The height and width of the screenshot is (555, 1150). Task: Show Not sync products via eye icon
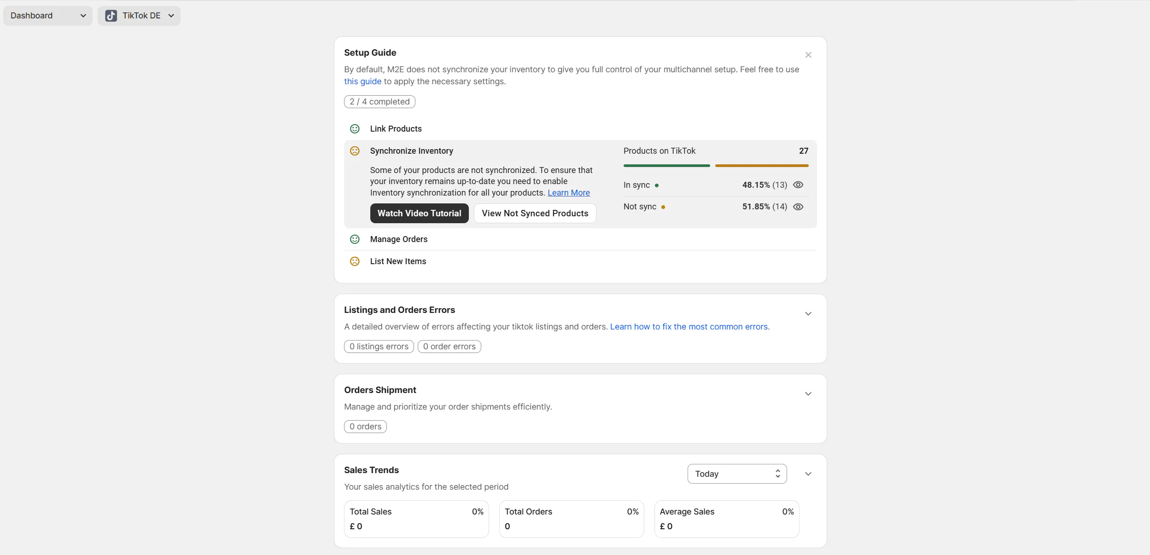(798, 207)
